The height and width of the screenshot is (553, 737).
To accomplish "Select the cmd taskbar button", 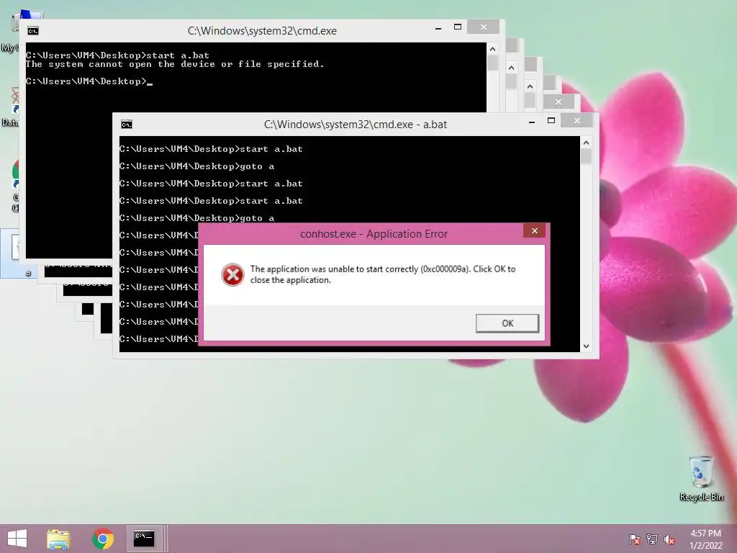I will click(144, 539).
